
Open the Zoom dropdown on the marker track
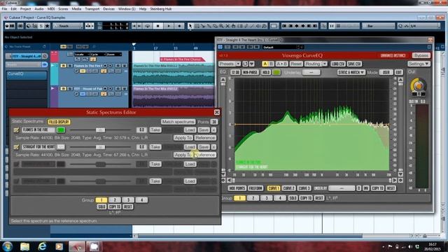click(114, 55)
